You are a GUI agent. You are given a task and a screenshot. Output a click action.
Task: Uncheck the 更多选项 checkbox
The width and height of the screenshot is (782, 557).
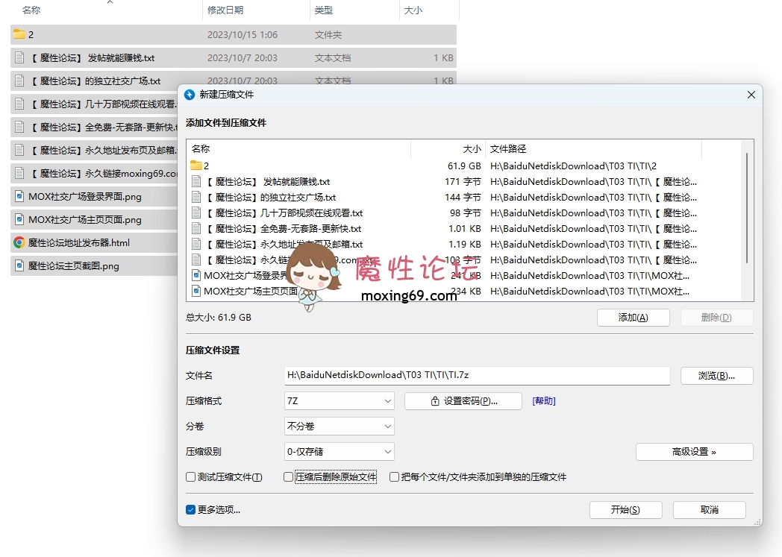[191, 510]
